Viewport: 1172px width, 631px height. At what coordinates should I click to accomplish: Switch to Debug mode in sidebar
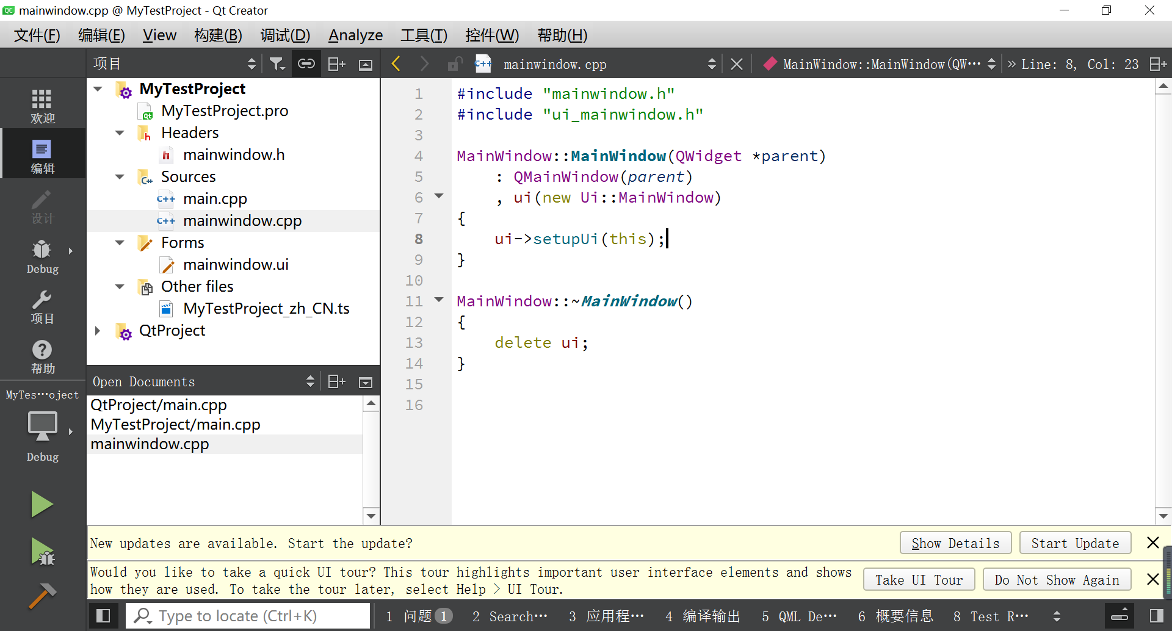pos(42,256)
